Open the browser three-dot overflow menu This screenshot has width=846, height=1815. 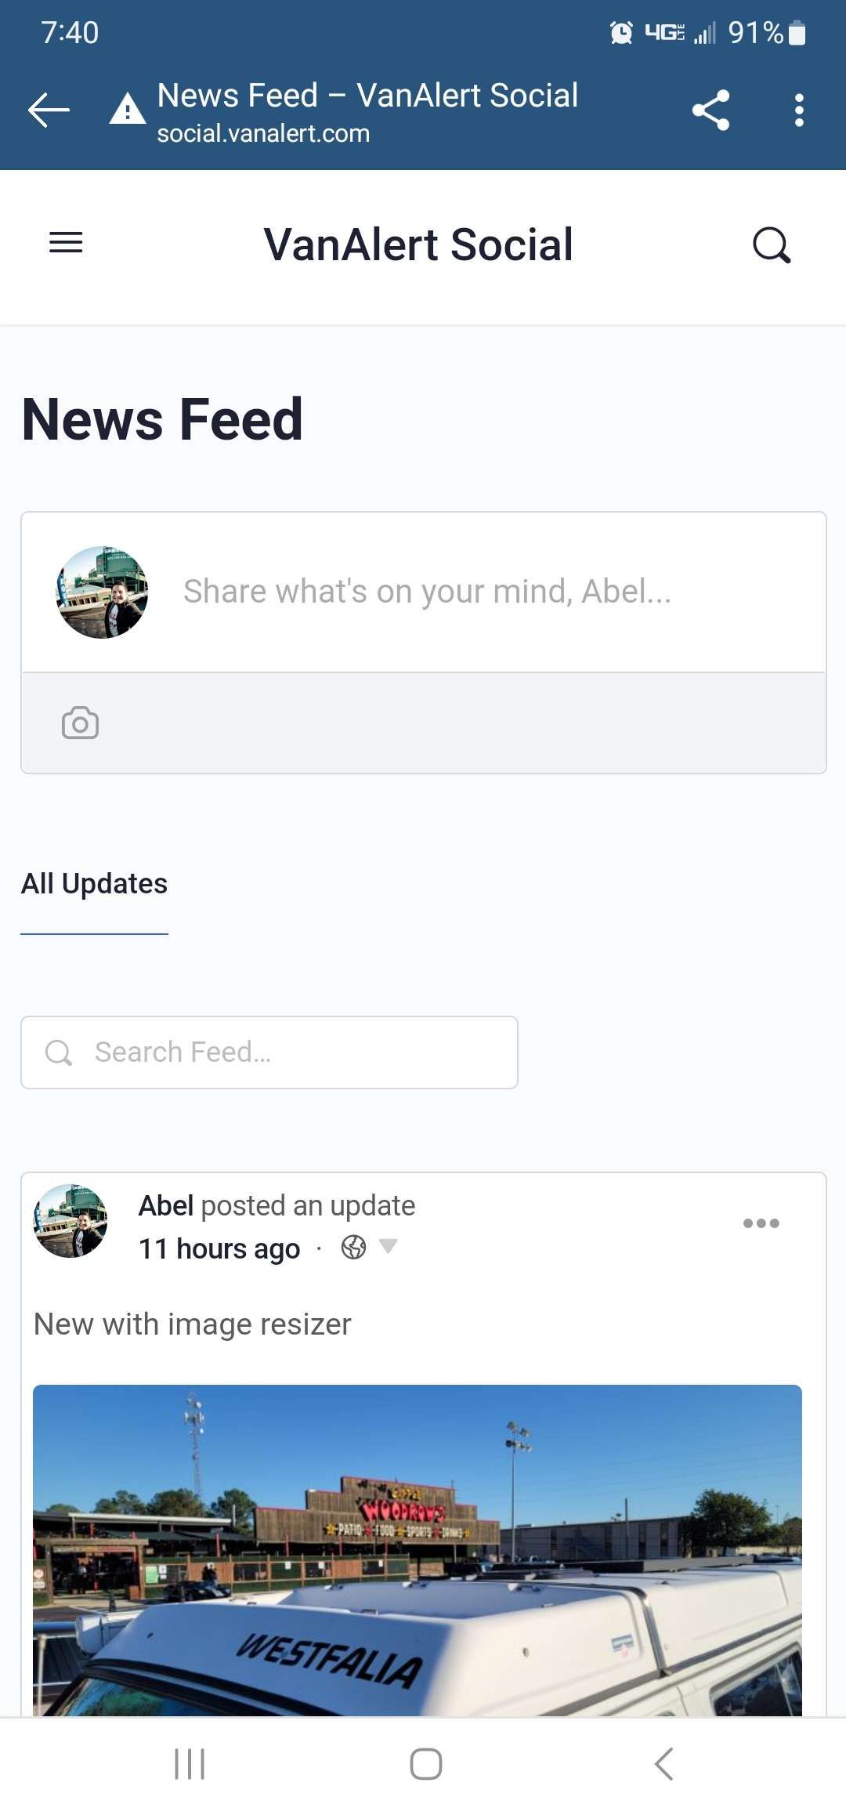point(798,110)
